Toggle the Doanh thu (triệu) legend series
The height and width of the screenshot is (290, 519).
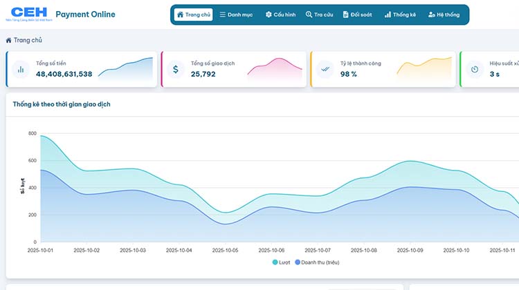click(321, 262)
